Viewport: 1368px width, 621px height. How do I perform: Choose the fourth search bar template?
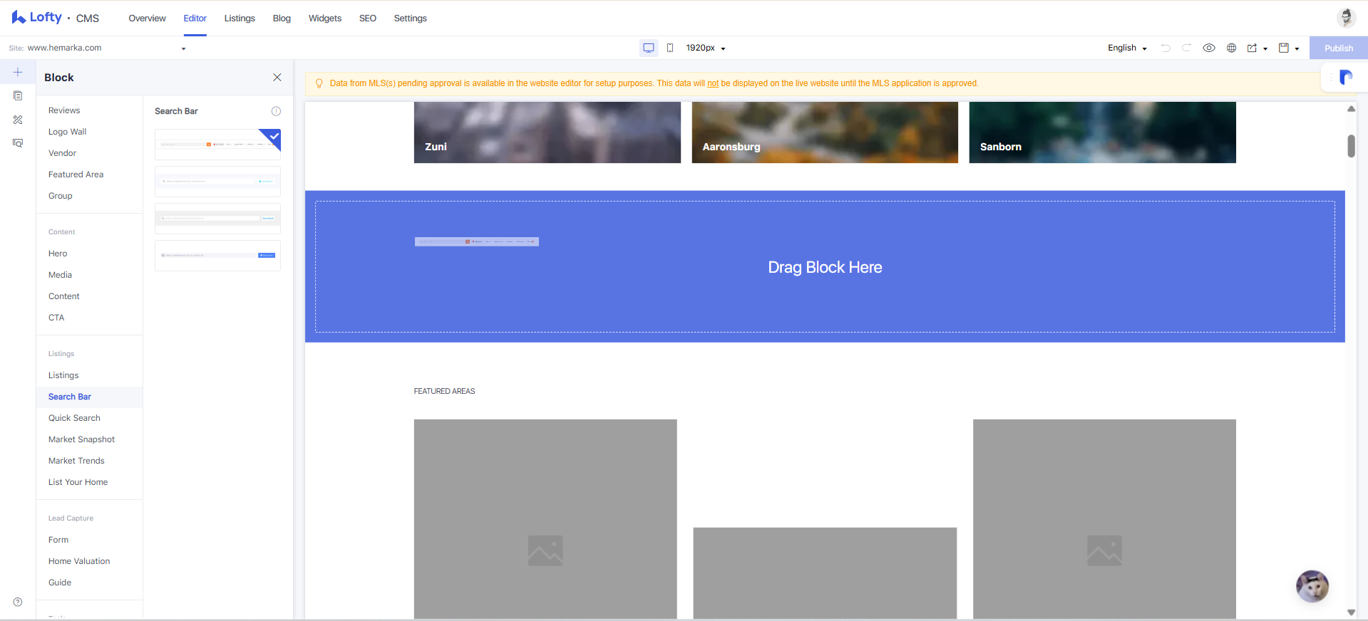(217, 255)
